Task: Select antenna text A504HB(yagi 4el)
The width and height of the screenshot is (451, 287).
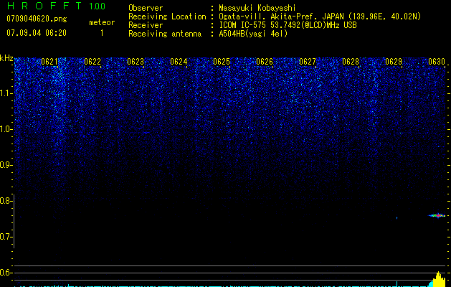Action: 253,34
